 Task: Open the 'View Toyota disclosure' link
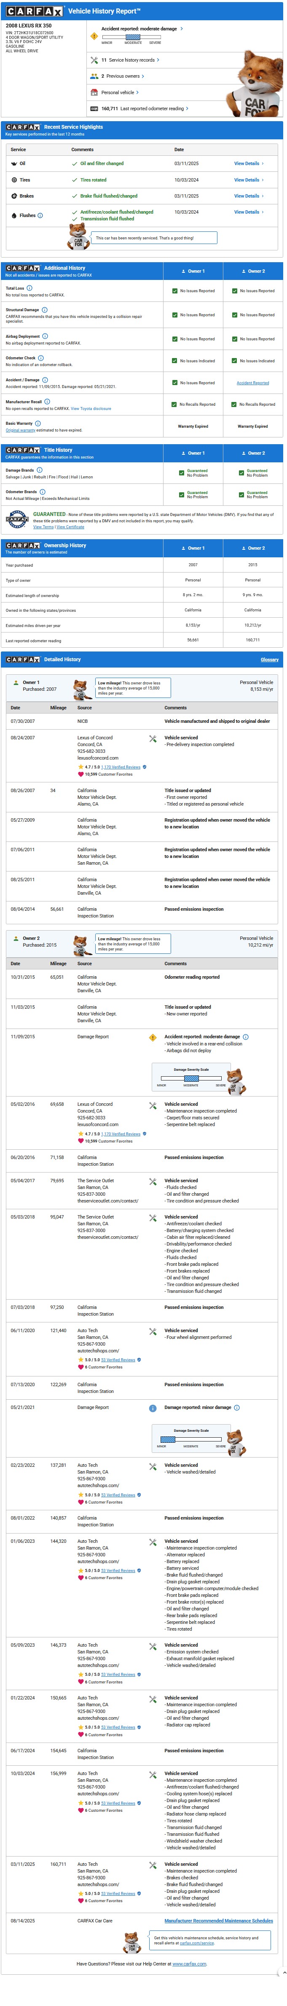point(91,409)
